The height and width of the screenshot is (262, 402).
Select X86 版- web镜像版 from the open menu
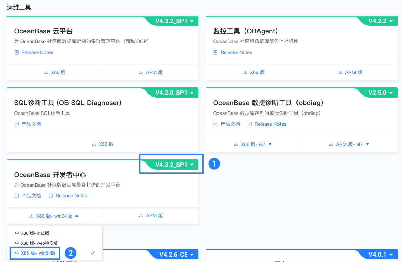pos(38,243)
